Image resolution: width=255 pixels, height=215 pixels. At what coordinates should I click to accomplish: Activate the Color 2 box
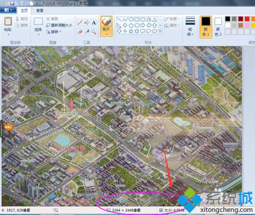218,27
